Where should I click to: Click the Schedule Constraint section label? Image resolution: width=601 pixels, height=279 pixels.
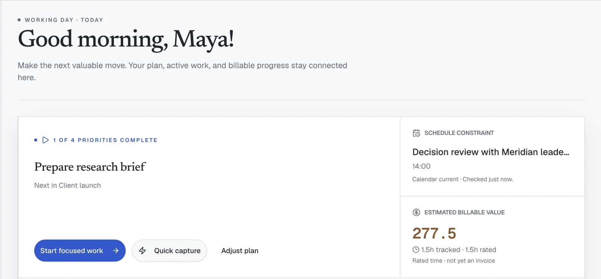click(x=459, y=133)
